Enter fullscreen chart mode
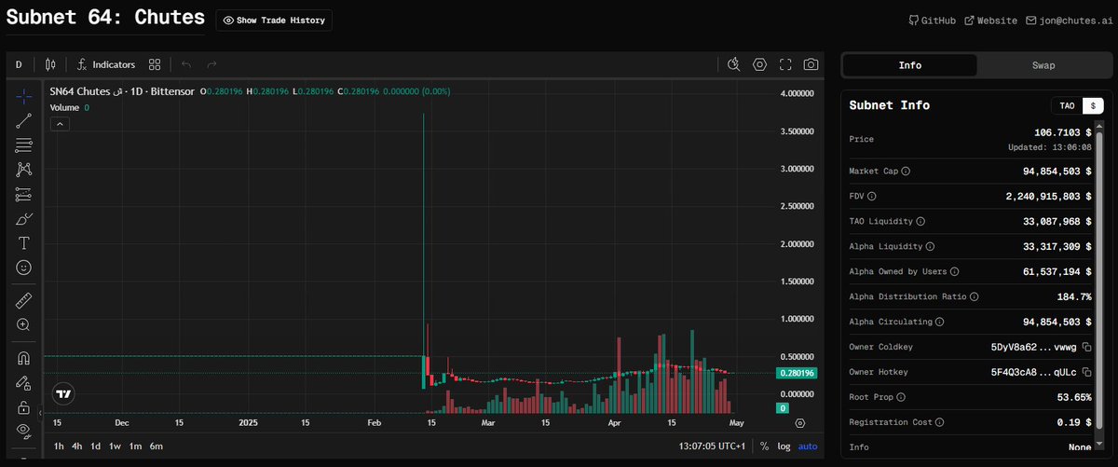The height and width of the screenshot is (467, 1118). 785,64
